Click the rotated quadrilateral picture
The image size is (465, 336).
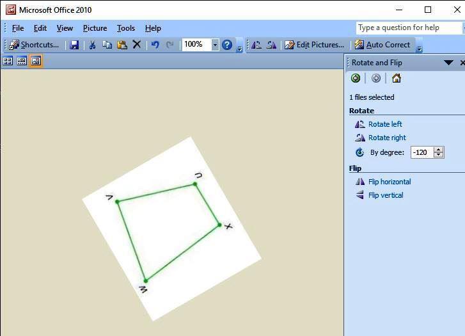[171, 228]
